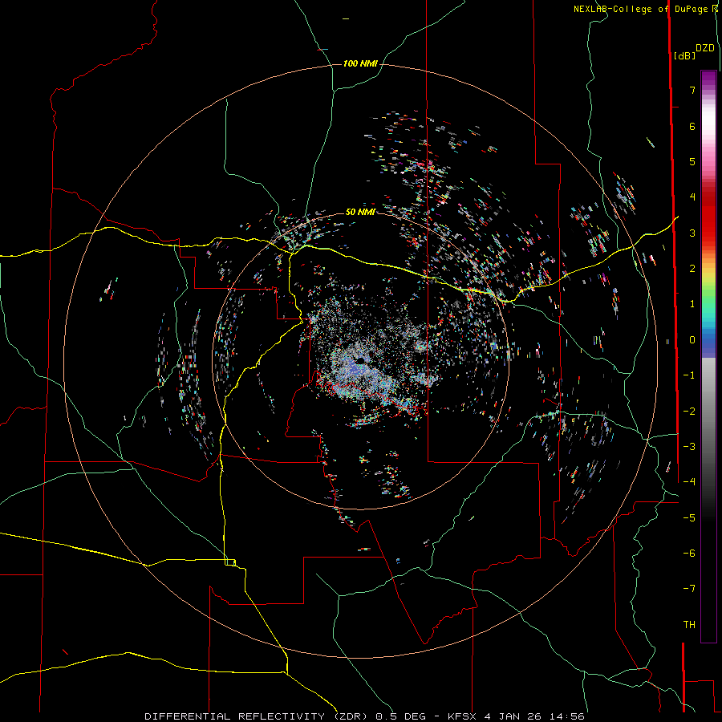
Task: Click the 5 value on the color scale
Action: [x=692, y=161]
